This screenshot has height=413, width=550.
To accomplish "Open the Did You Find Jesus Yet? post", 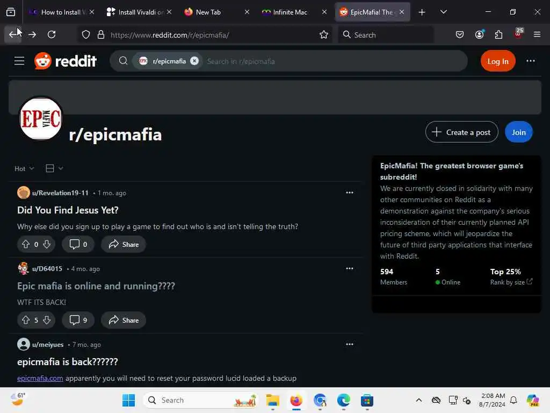I will pos(68,210).
